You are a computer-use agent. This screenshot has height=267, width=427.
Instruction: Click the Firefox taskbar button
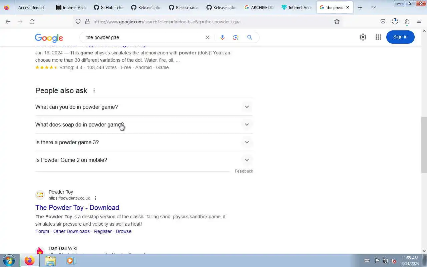pos(29,260)
